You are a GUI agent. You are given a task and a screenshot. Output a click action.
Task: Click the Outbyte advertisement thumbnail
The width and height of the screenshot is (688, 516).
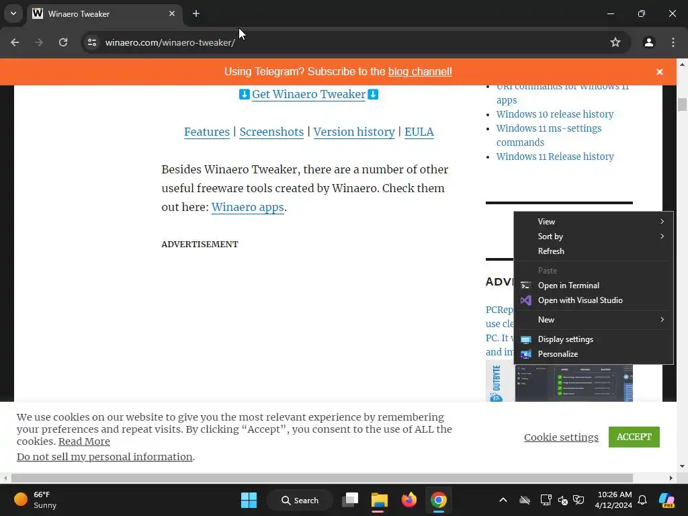[559, 380]
